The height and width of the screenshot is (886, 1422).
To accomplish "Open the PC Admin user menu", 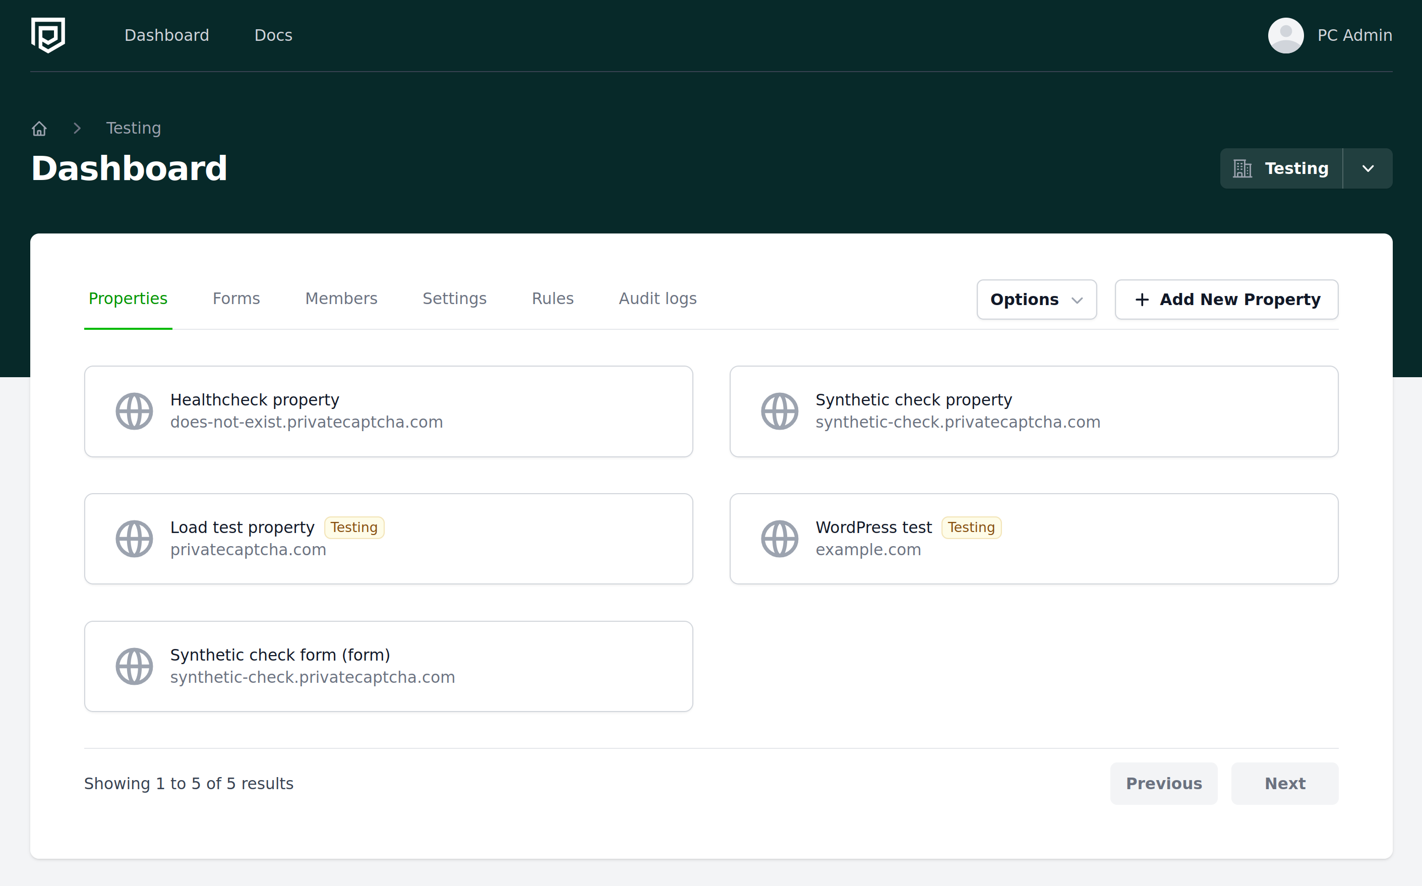I will tap(1330, 35).
